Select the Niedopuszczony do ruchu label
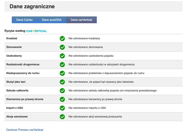Image resolution: width=186 pixels, height=131 pixels. (x=23, y=73)
